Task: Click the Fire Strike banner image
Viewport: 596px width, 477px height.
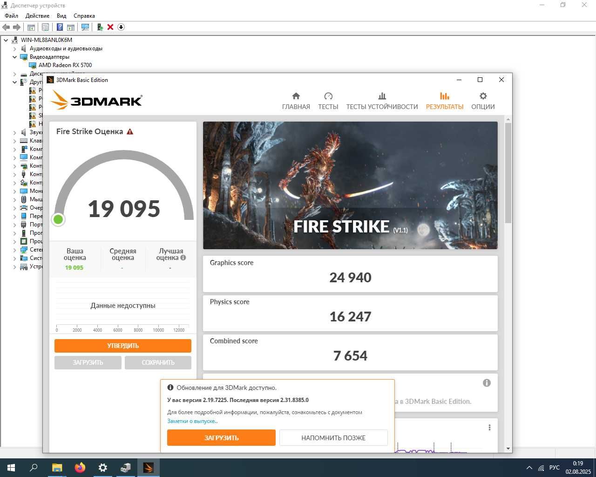Action: click(x=350, y=185)
